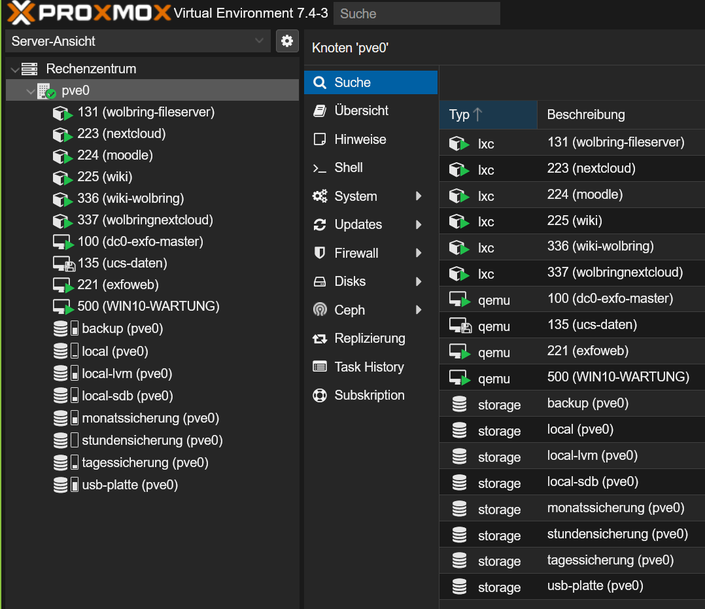Click the Proxmox logo
705x609 pixels.
[x=89, y=12]
